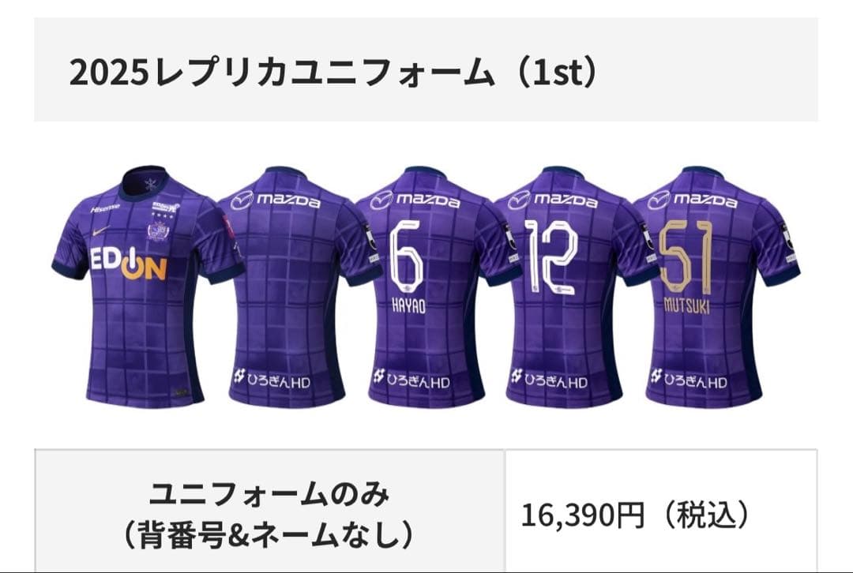Viewport: 853px width, 573px height.
Task: Click the jersey numbered 6 HAYAO
Action: point(426,287)
